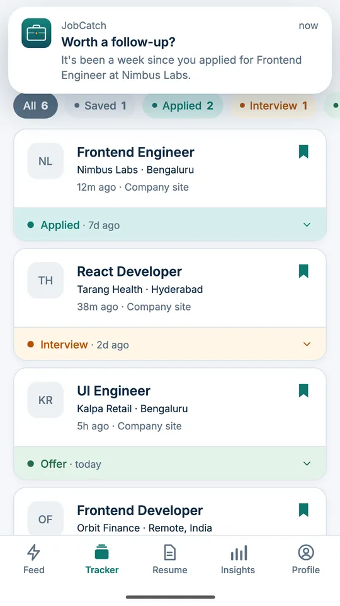
Task: Click the notification 'now' timestamp
Action: click(x=309, y=26)
